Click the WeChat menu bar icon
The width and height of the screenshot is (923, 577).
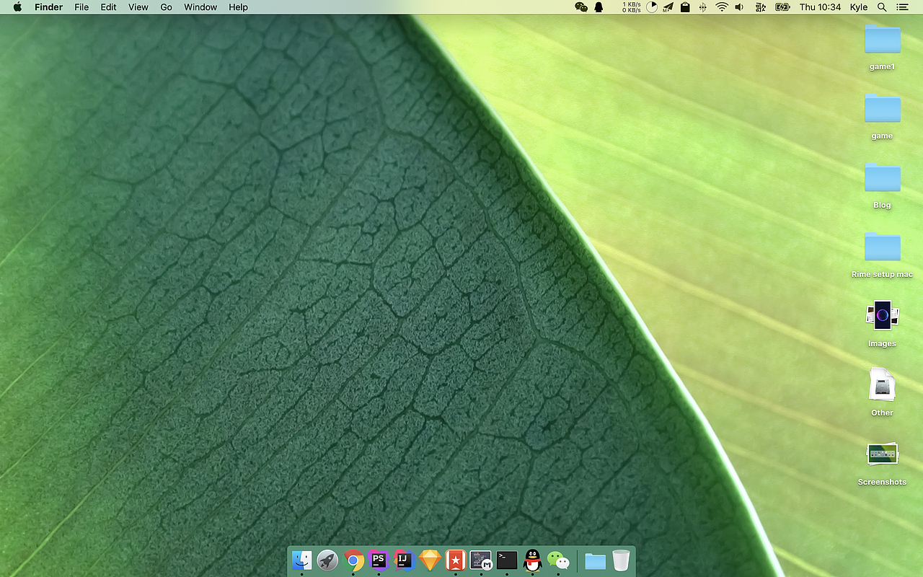click(x=581, y=7)
